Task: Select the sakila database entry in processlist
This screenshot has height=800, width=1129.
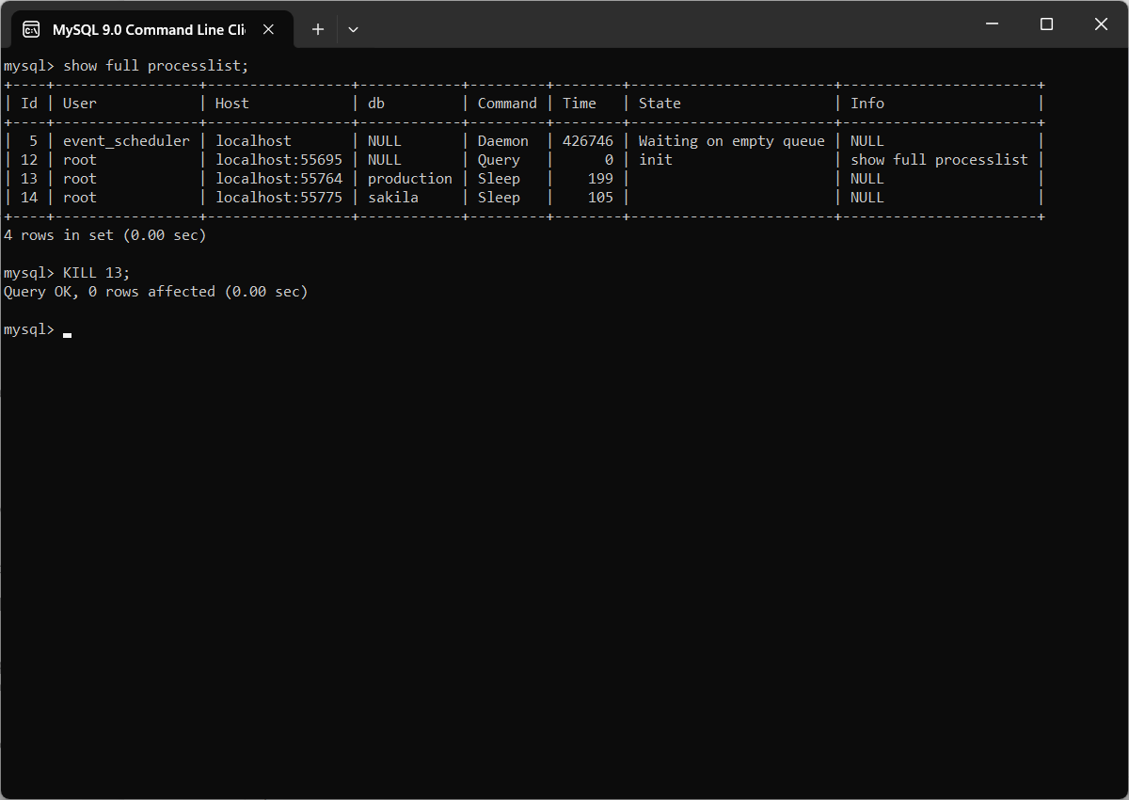Action: coord(392,197)
